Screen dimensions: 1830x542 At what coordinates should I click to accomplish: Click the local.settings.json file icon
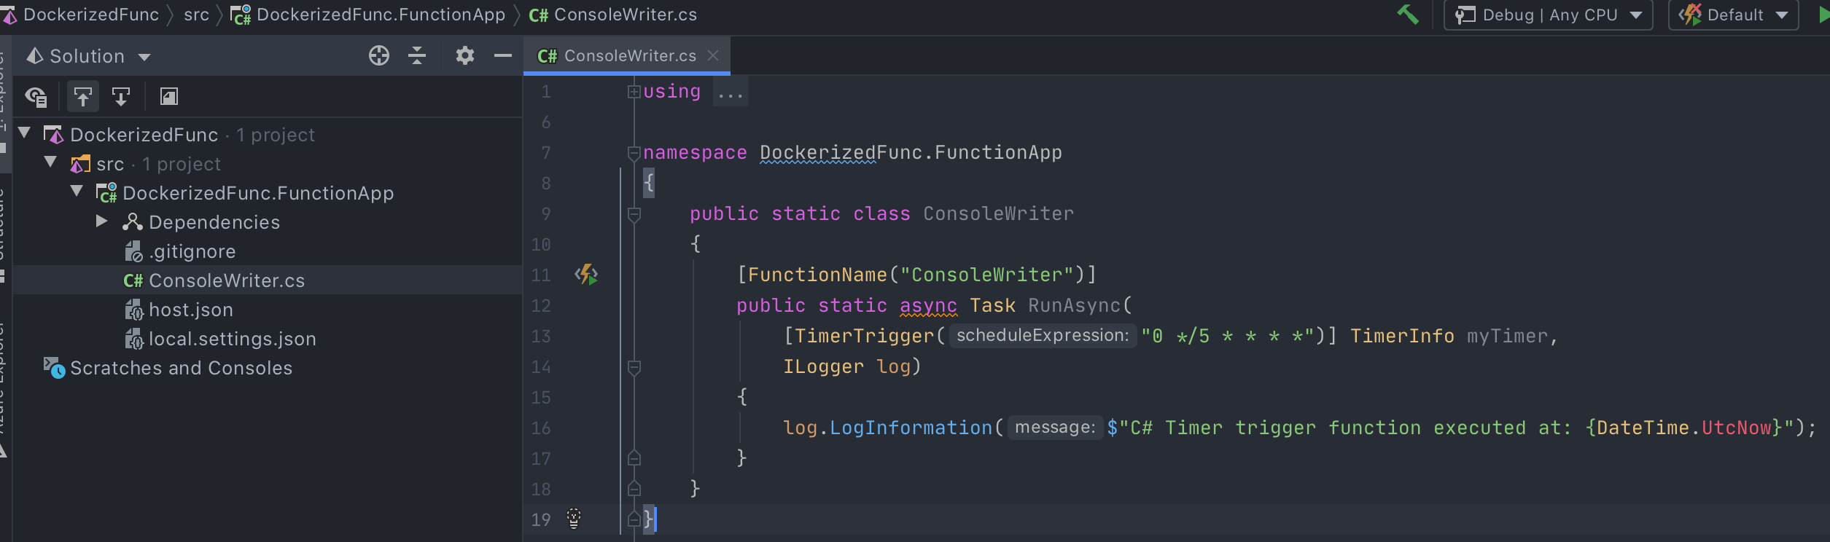tap(134, 339)
